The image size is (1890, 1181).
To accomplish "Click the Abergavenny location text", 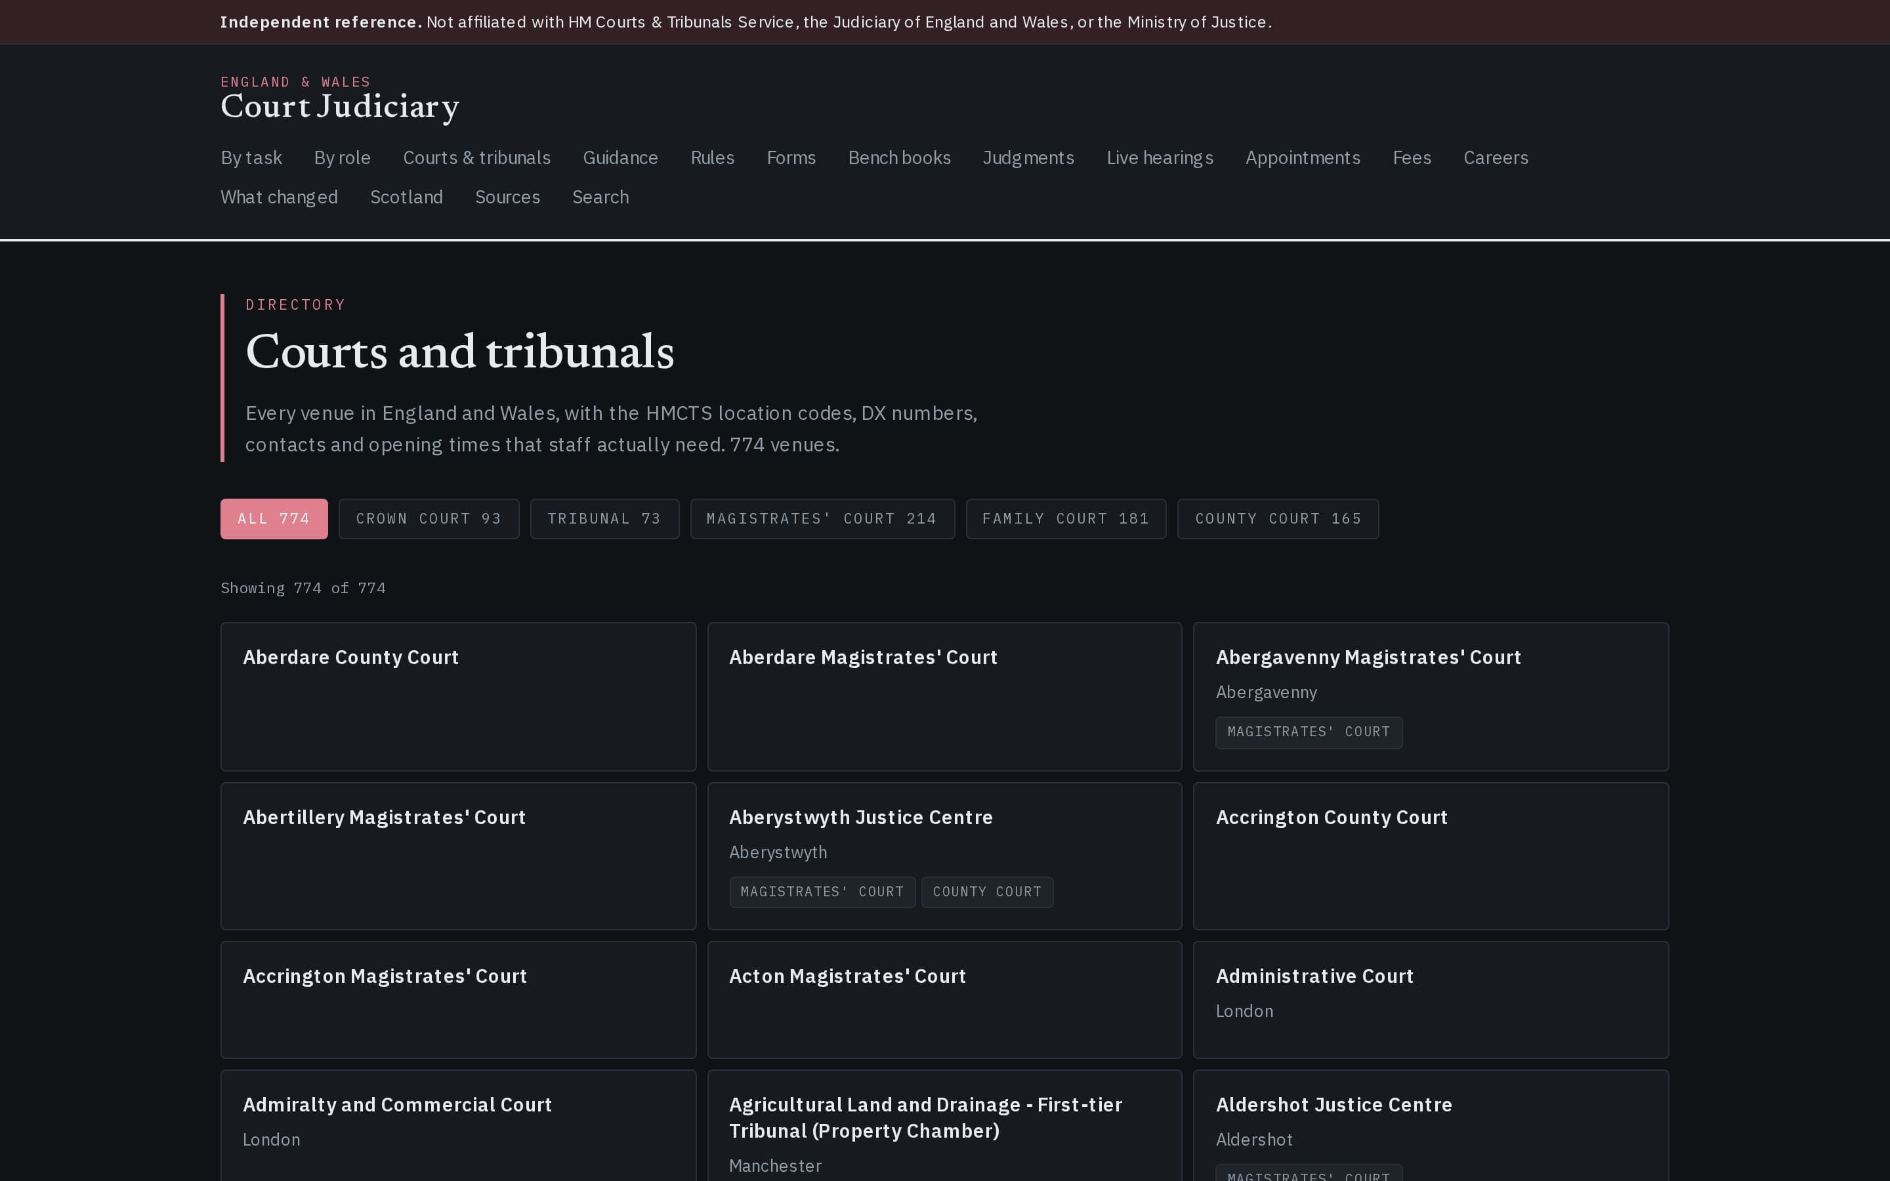I will click(1266, 693).
